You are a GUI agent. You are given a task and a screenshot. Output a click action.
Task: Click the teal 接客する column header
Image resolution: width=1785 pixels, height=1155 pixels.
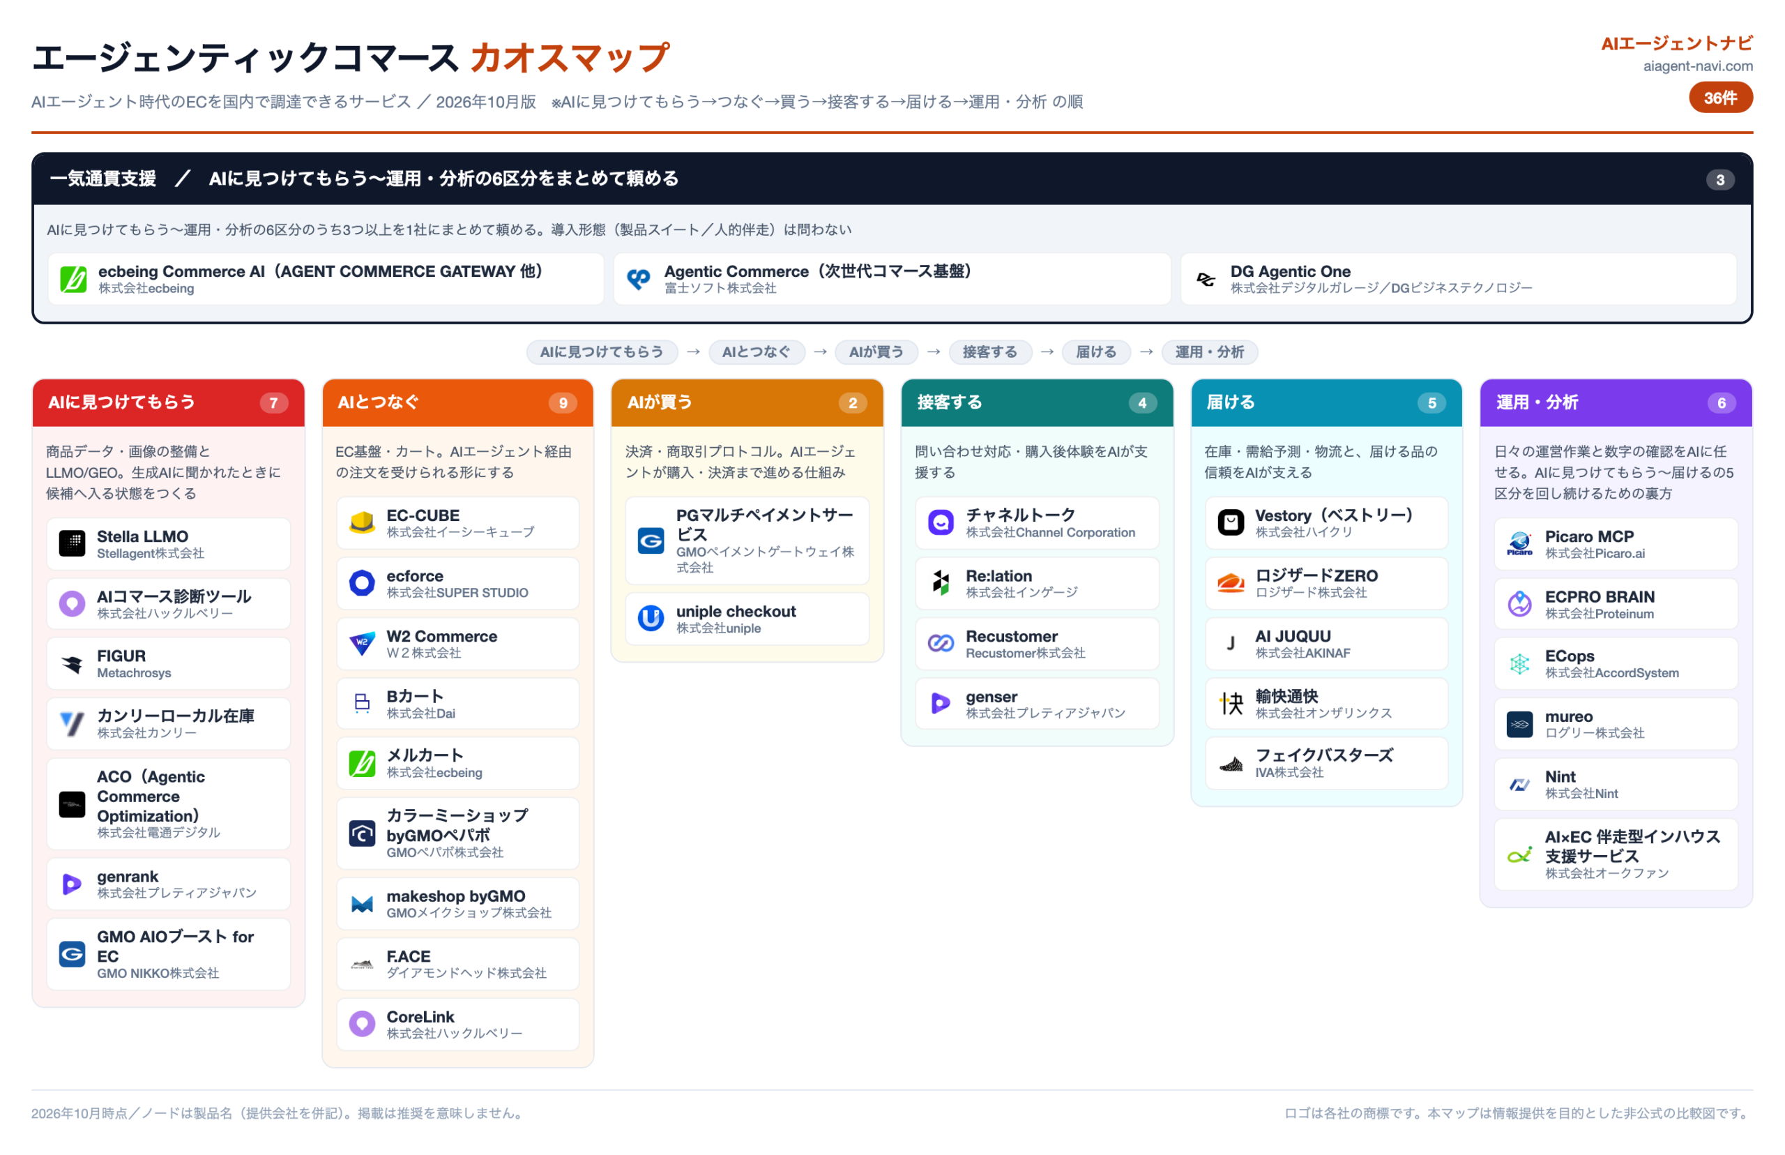click(x=1037, y=402)
